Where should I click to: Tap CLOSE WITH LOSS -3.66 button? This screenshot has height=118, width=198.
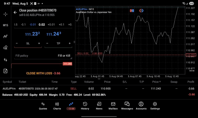43,73
